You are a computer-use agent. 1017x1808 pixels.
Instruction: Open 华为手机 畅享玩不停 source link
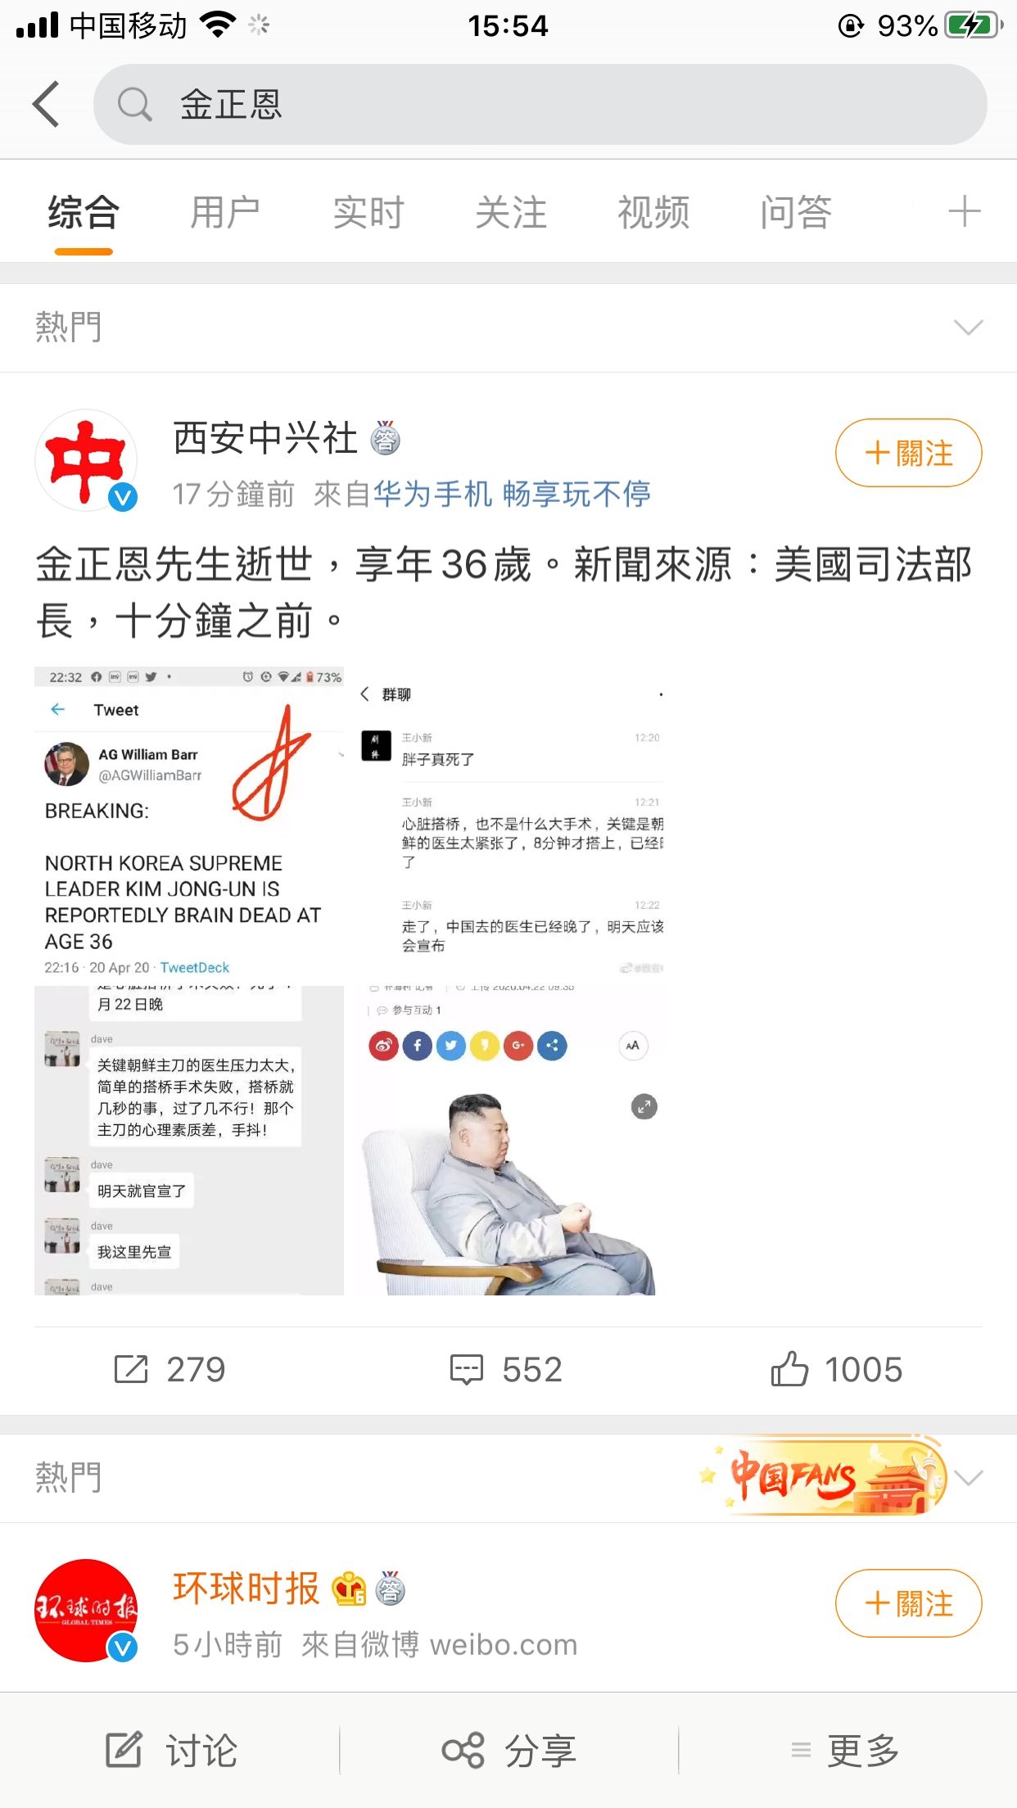(x=512, y=494)
